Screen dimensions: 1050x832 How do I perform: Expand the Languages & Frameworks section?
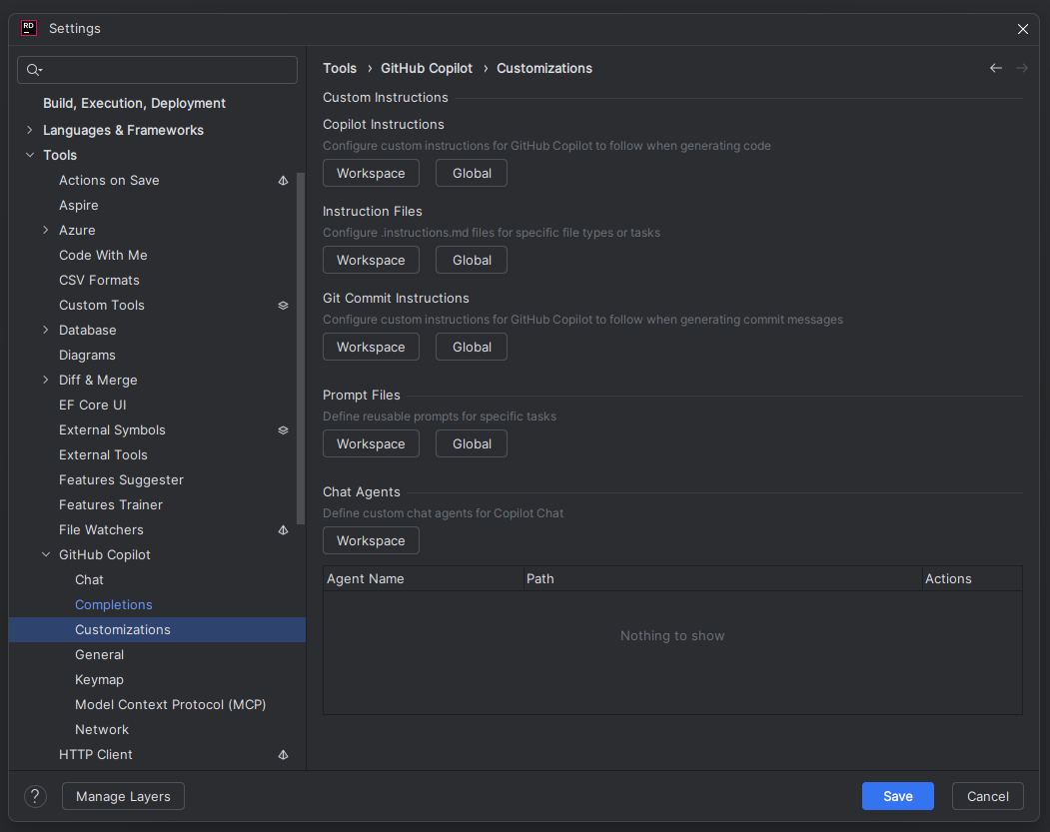click(28, 130)
